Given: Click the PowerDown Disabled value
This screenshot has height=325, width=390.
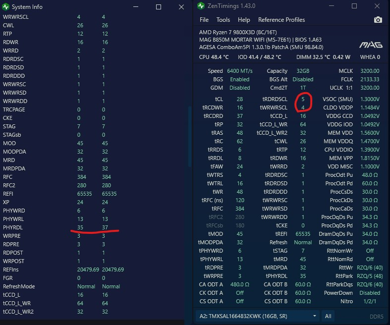Looking at the screenshot, I should point(370,293).
